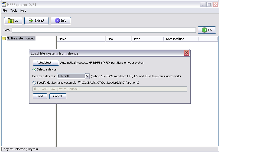Minimize the HFSExplorer window
Image resolution: width=260 pixels, height=162 pixels.
[x=203, y=5]
